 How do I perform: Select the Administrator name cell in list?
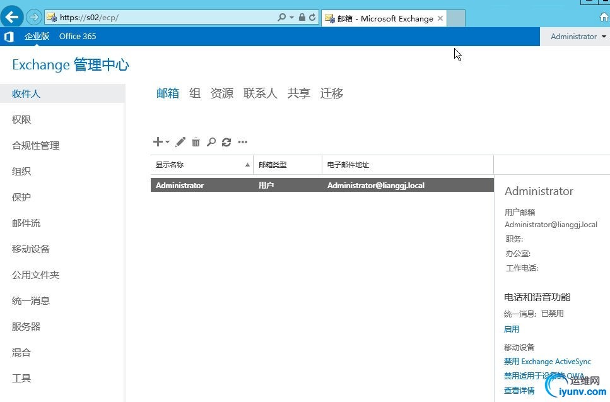[180, 186]
